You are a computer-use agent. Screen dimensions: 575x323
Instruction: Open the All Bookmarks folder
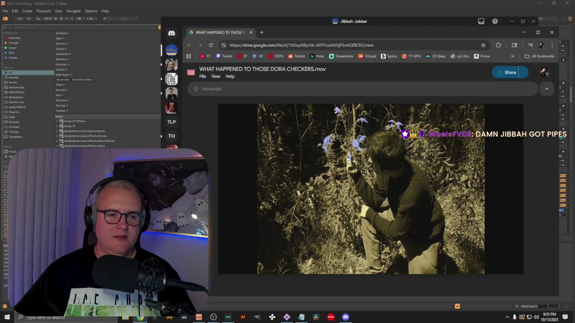pos(540,56)
